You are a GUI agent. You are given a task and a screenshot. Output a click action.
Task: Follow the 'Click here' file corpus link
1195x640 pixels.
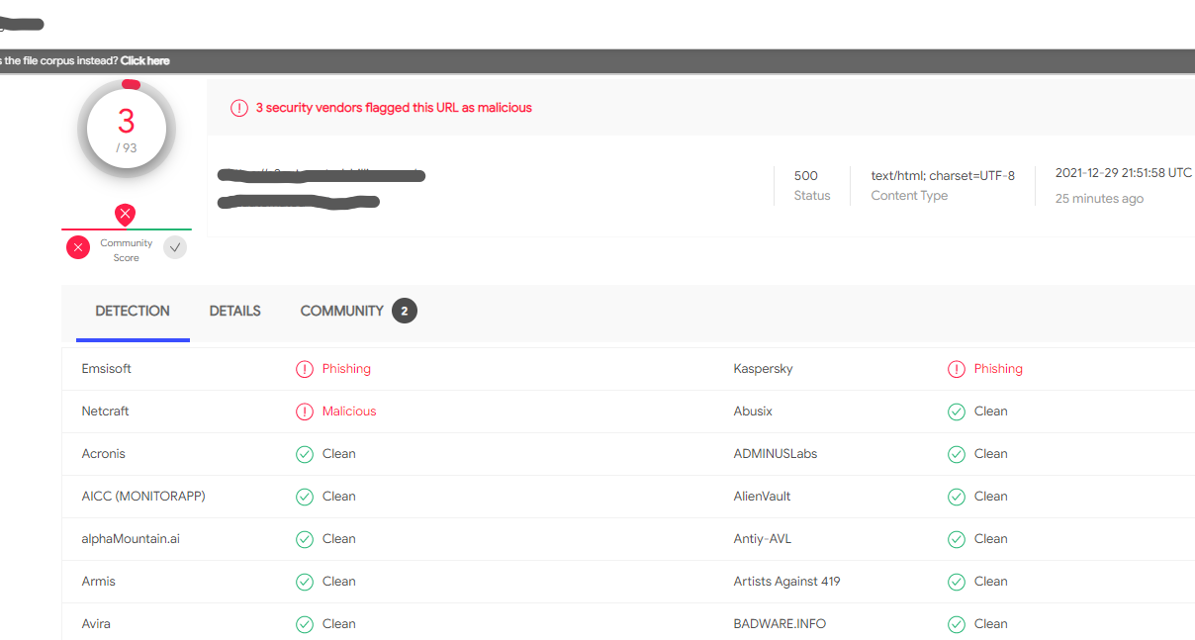[x=145, y=60]
